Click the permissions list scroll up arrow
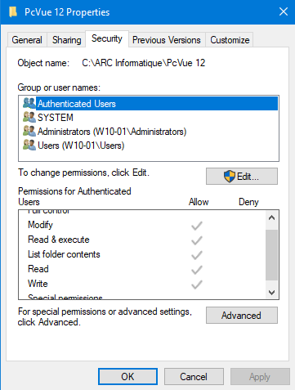295x390 pixels. tap(271, 217)
